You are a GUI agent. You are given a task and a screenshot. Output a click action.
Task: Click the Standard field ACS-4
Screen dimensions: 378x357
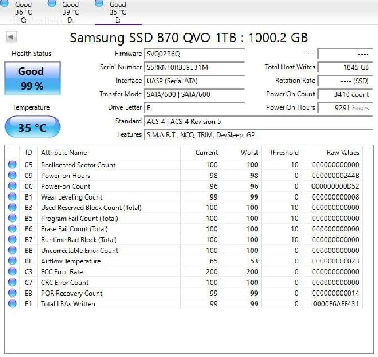258,121
